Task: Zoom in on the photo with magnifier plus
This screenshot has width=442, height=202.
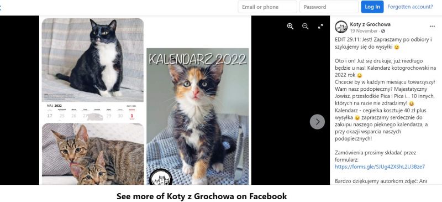Action: click(x=290, y=26)
